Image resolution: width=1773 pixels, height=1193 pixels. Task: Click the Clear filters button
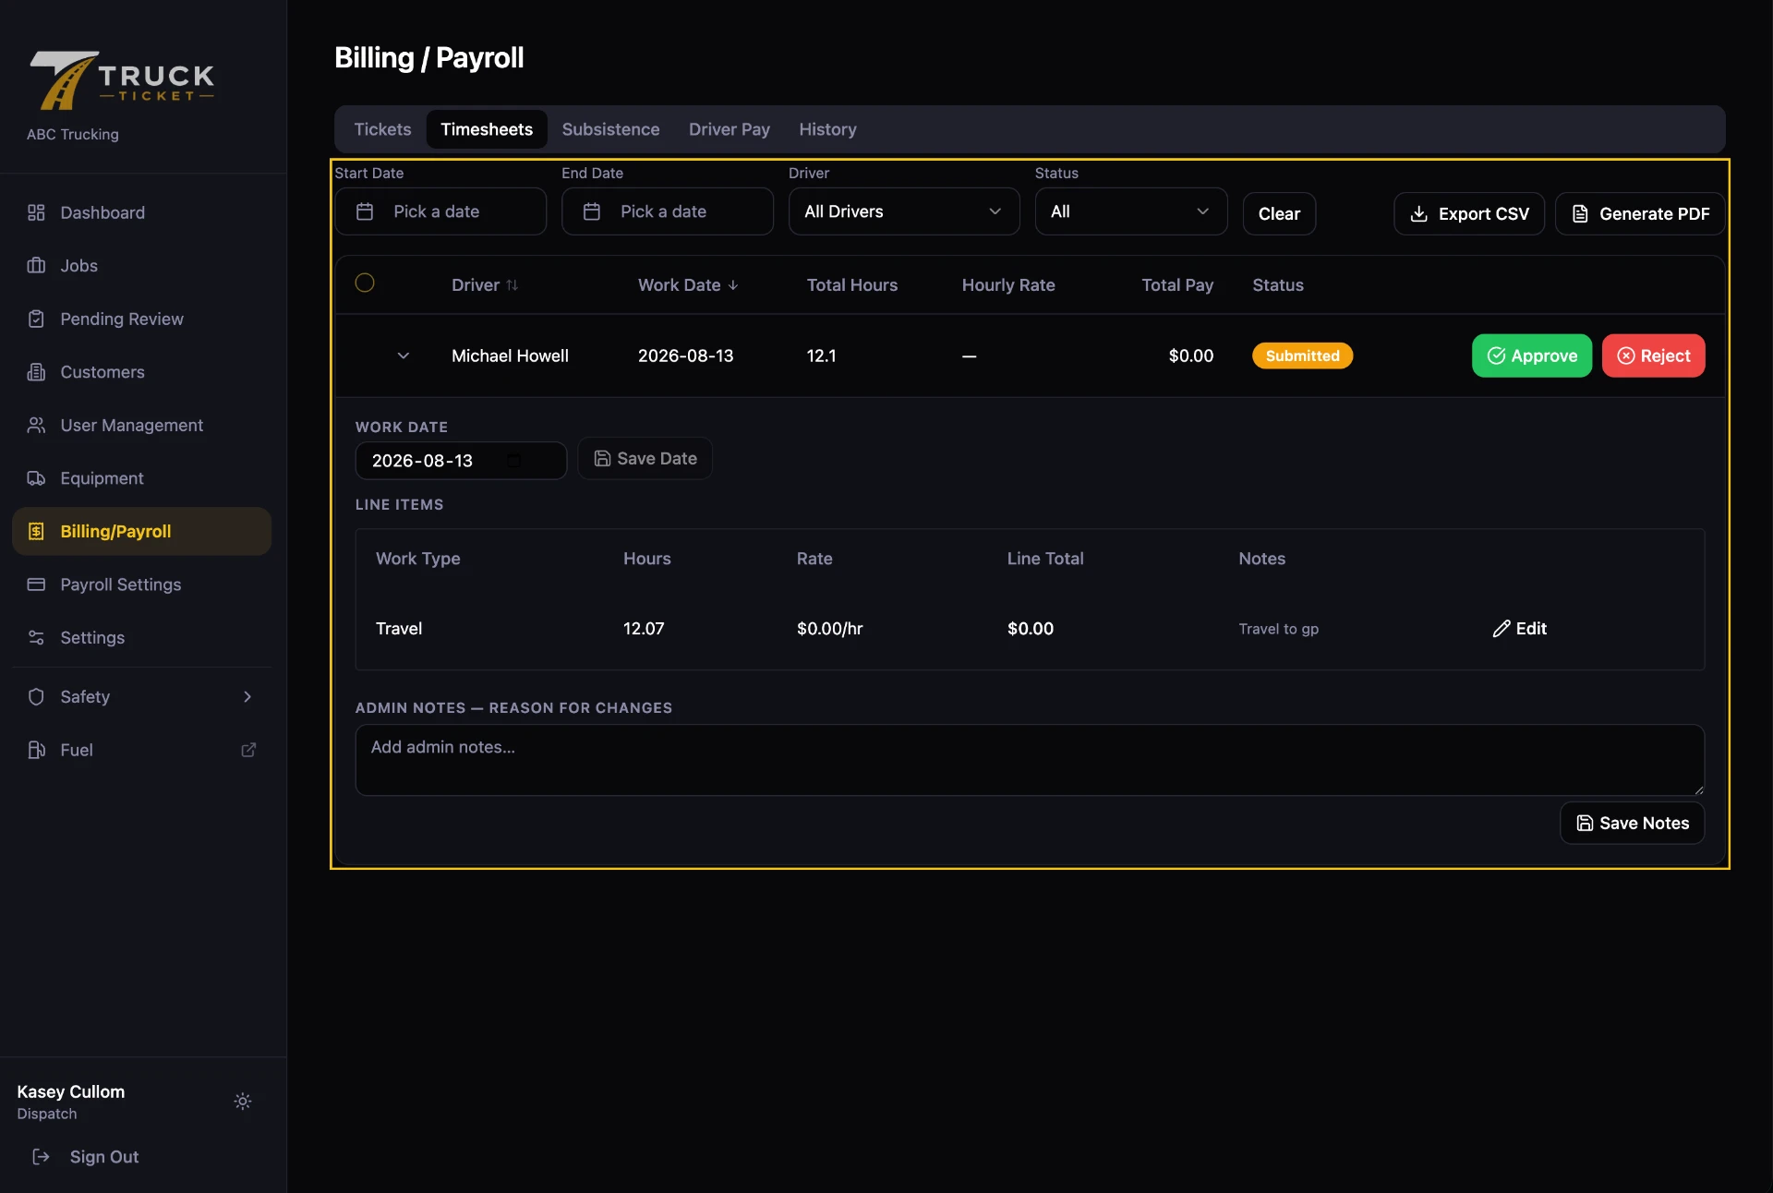(x=1279, y=213)
